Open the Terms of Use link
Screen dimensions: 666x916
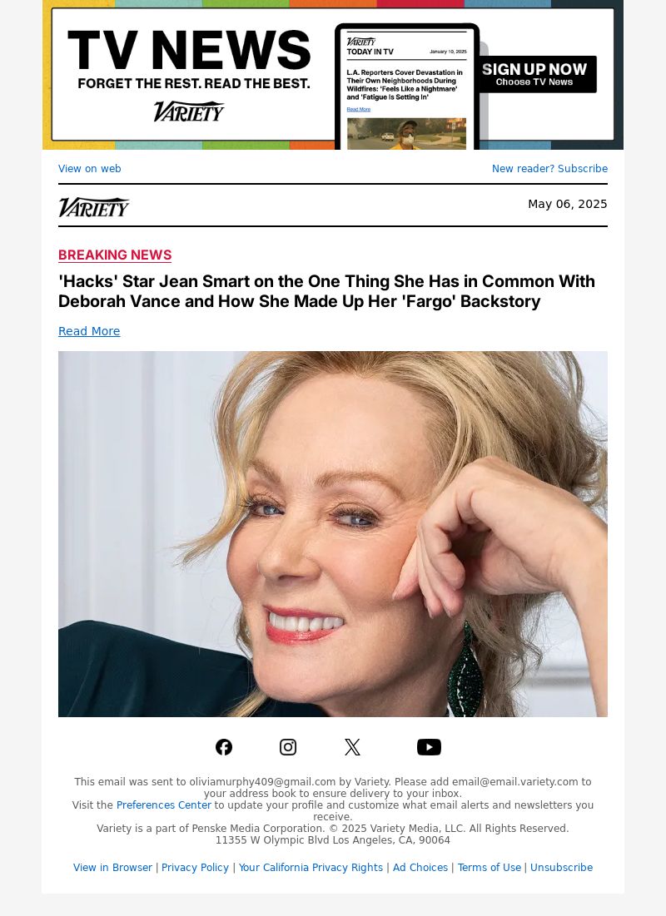coord(489,868)
